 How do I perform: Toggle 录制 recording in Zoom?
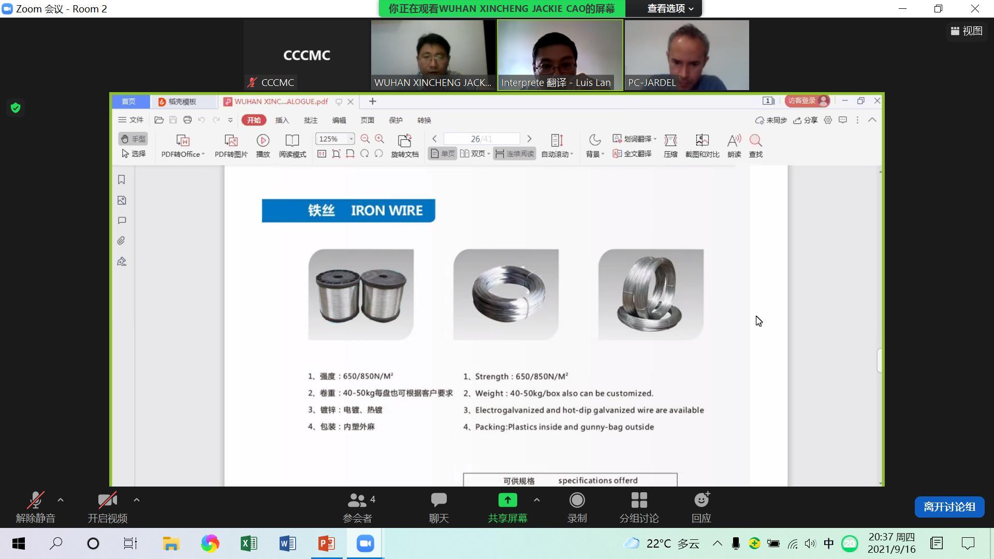point(577,508)
